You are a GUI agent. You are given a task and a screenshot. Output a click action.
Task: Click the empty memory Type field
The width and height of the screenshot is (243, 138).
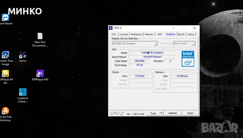[182, 80]
